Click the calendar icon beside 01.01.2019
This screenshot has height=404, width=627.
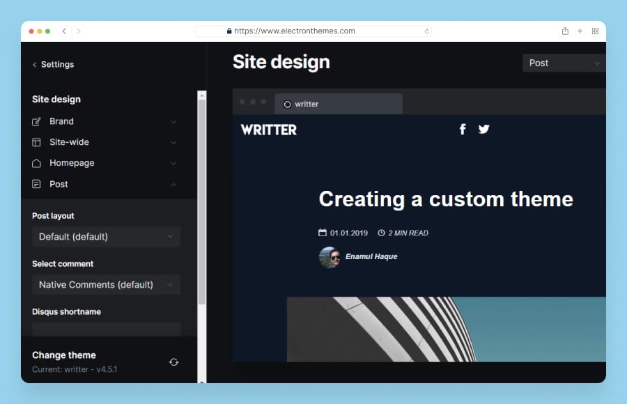click(323, 233)
